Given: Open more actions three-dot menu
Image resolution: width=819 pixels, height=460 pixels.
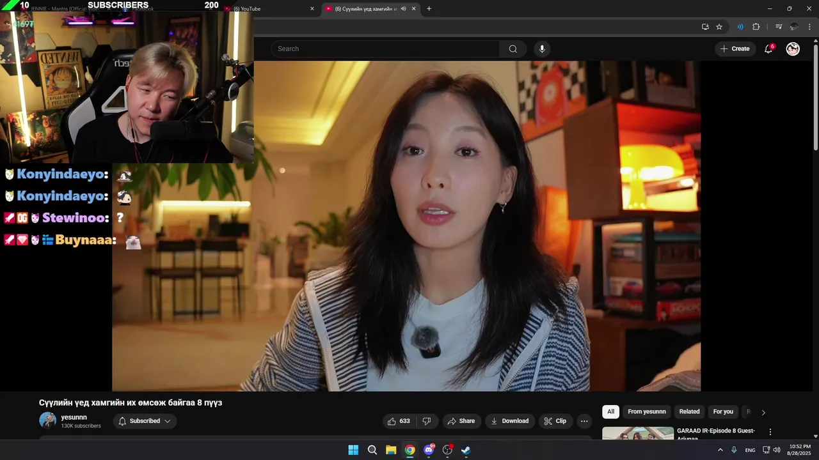Looking at the screenshot, I should pyautogui.click(x=584, y=421).
